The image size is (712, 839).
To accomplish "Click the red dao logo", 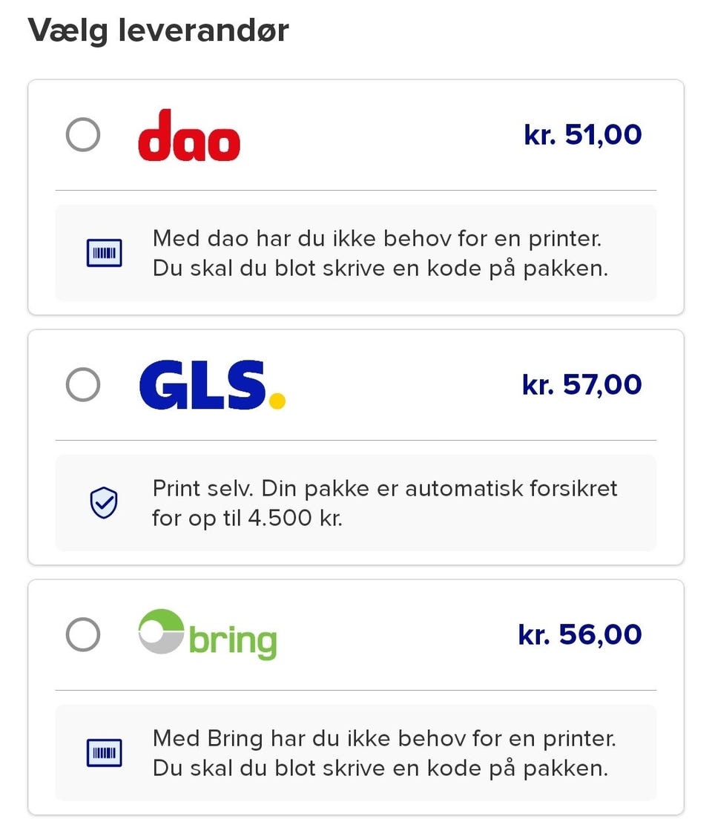I will pyautogui.click(x=189, y=136).
